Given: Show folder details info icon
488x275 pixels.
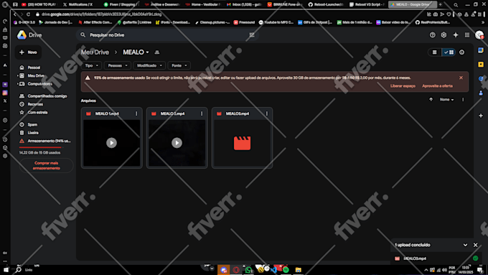Looking at the screenshot, I should click(461, 52).
